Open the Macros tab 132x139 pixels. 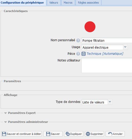68,3
